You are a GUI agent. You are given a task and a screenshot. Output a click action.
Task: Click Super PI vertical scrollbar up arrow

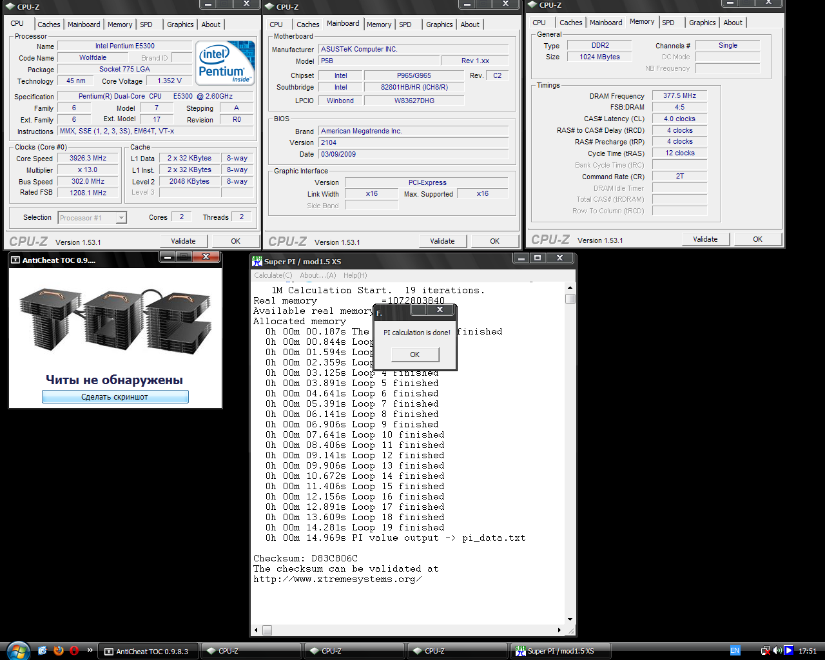(570, 287)
